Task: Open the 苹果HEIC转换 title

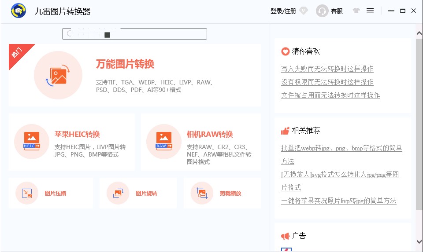Action: click(x=77, y=134)
